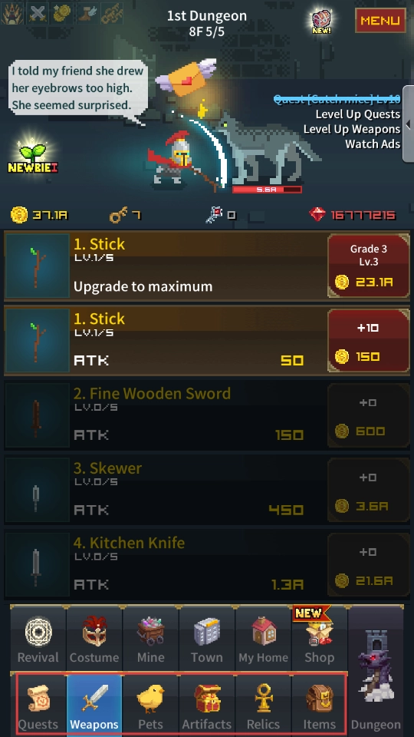This screenshot has width=414, height=737.
Task: Select the Fine Wooden Sword weapon thumbnail
Action: (x=37, y=416)
